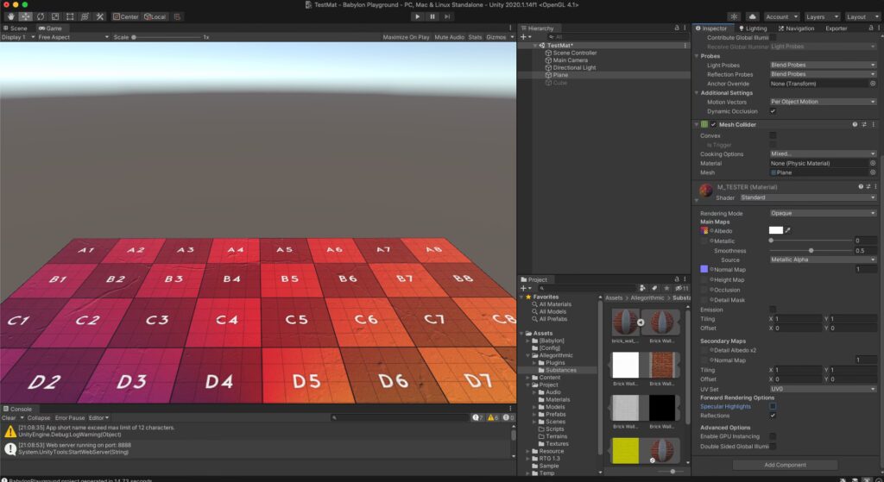Disable the Reflections checkbox
This screenshot has width=884, height=482.
click(x=773, y=415)
